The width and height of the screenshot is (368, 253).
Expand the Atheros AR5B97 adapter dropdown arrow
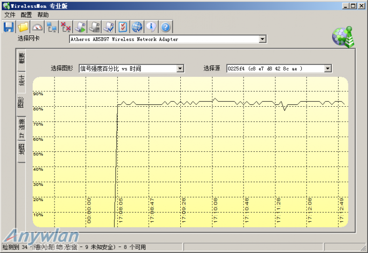point(263,39)
